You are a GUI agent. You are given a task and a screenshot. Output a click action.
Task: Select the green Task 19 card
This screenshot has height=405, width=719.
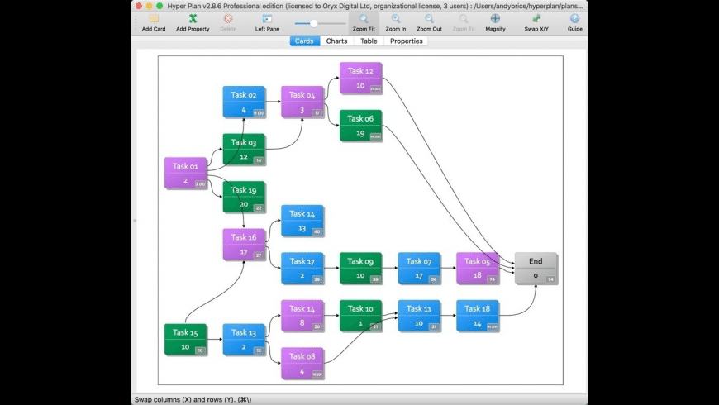[x=244, y=197]
